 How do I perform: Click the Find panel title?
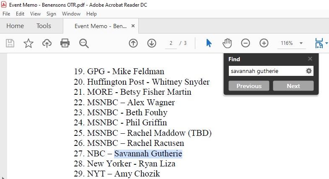tap(234, 59)
